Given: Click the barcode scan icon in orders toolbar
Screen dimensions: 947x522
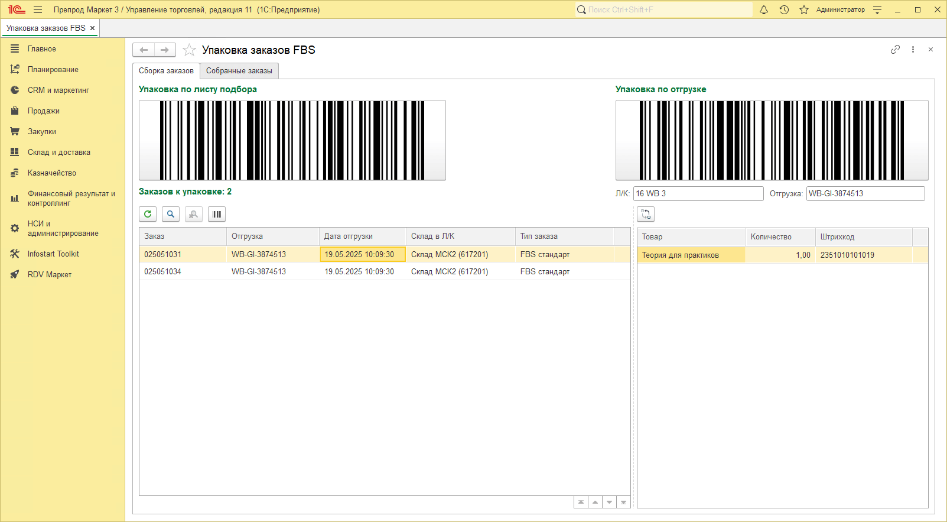Looking at the screenshot, I should [217, 214].
